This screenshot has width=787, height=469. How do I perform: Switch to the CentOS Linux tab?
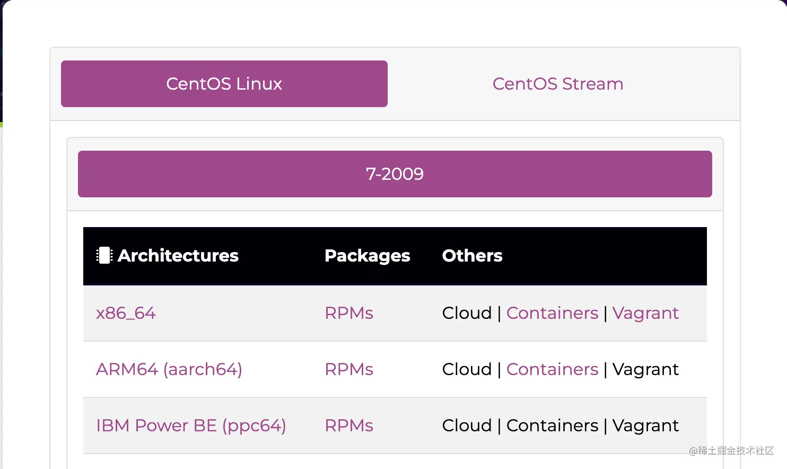[224, 84]
